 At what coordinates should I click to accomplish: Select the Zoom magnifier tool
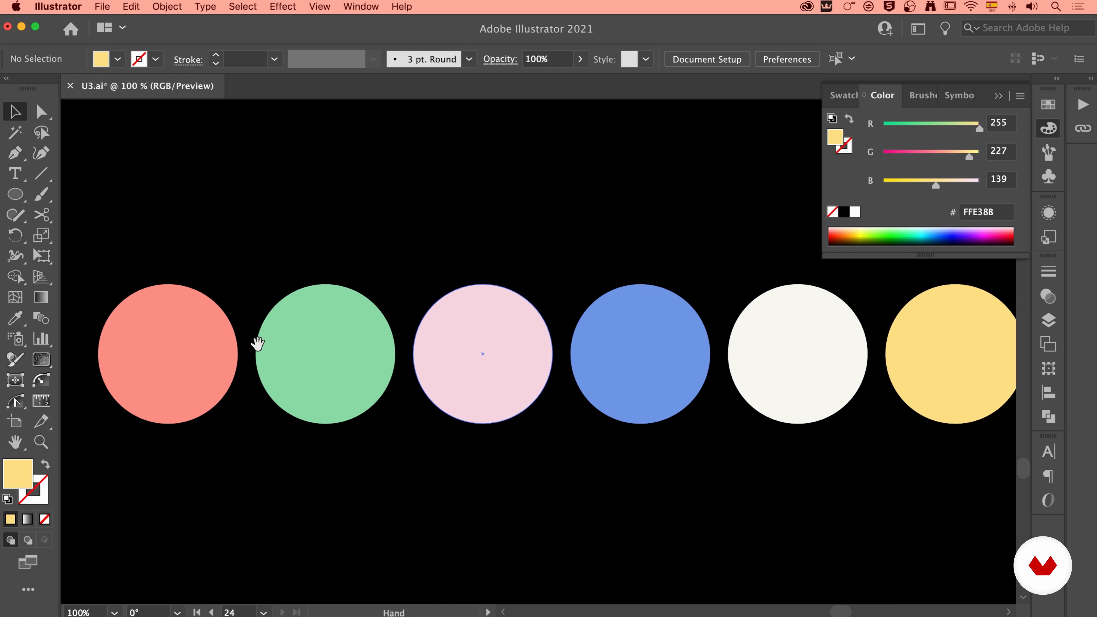click(x=41, y=442)
